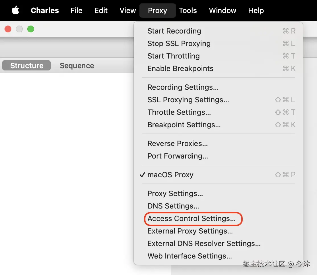Switch to the Sequence tab
Screen dimensions: 317x275
77,66
